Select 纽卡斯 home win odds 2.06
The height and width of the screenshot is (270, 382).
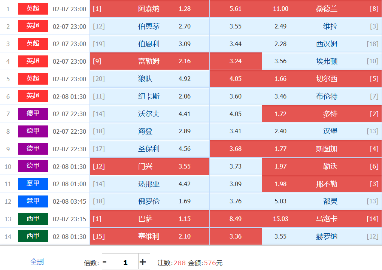(150, 97)
